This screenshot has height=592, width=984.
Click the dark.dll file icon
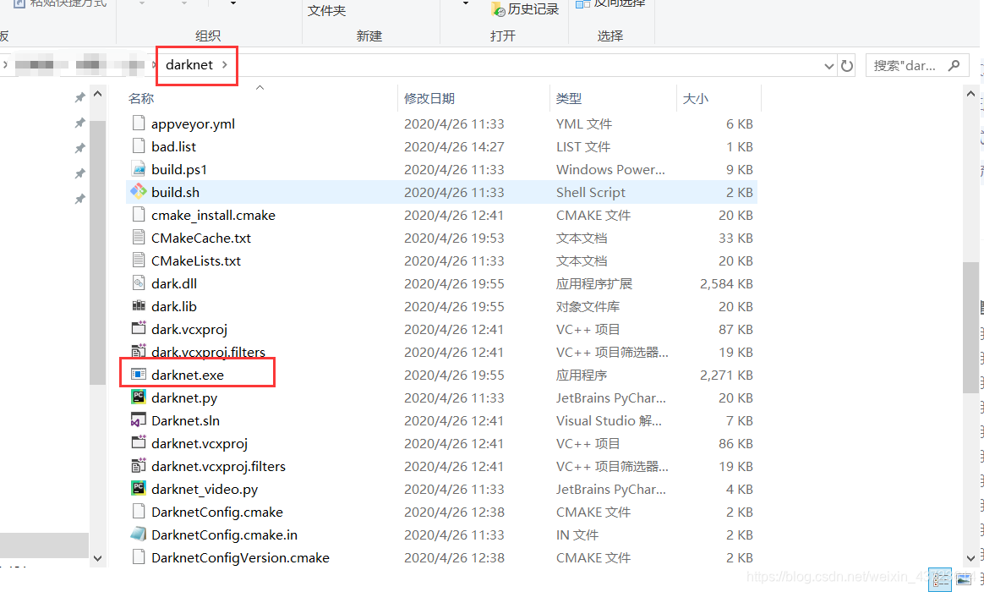pos(139,283)
